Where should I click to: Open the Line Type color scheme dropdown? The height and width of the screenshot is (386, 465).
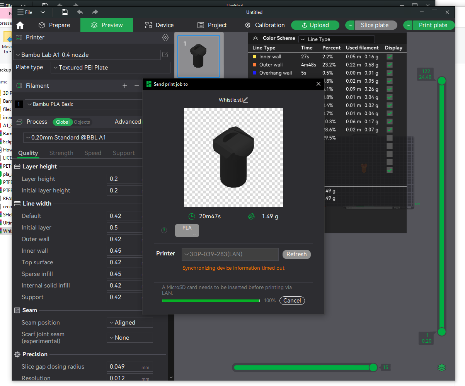click(337, 39)
